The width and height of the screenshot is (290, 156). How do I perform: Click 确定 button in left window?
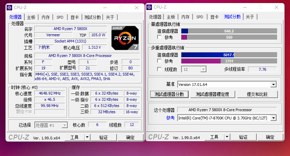click(130, 137)
